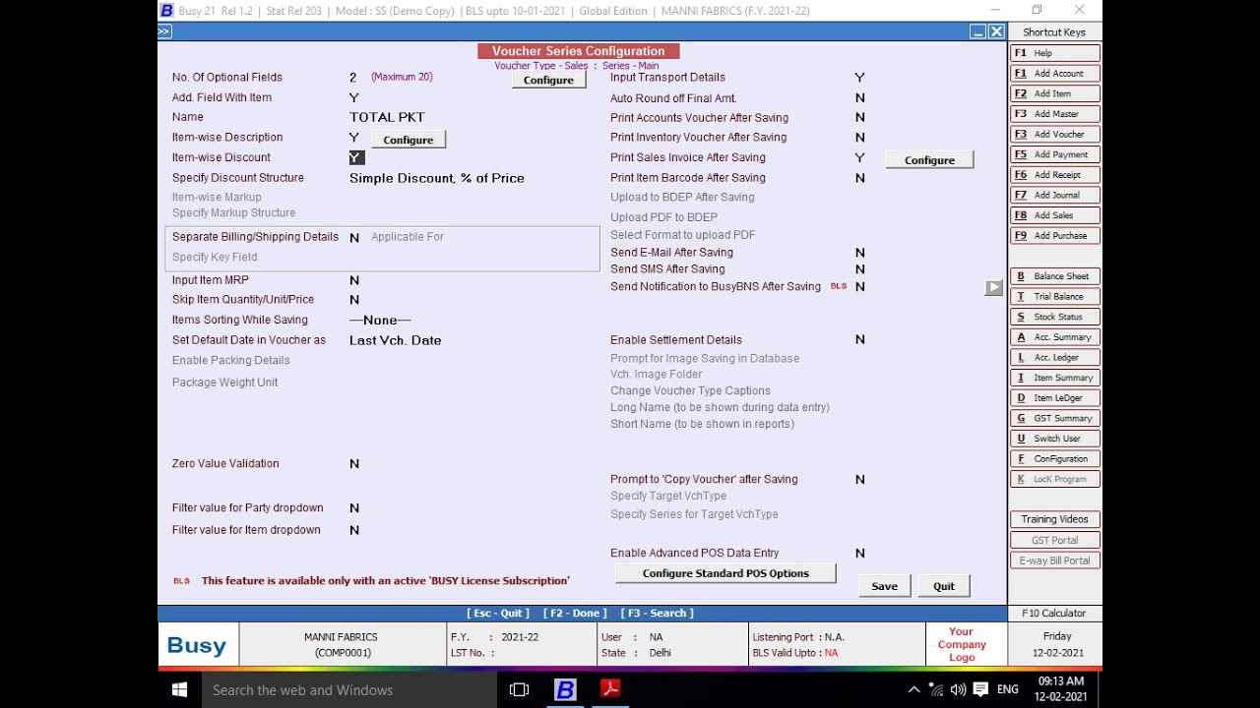Click the Busy app taskbar icon
This screenshot has width=1260, height=708.
(x=565, y=690)
